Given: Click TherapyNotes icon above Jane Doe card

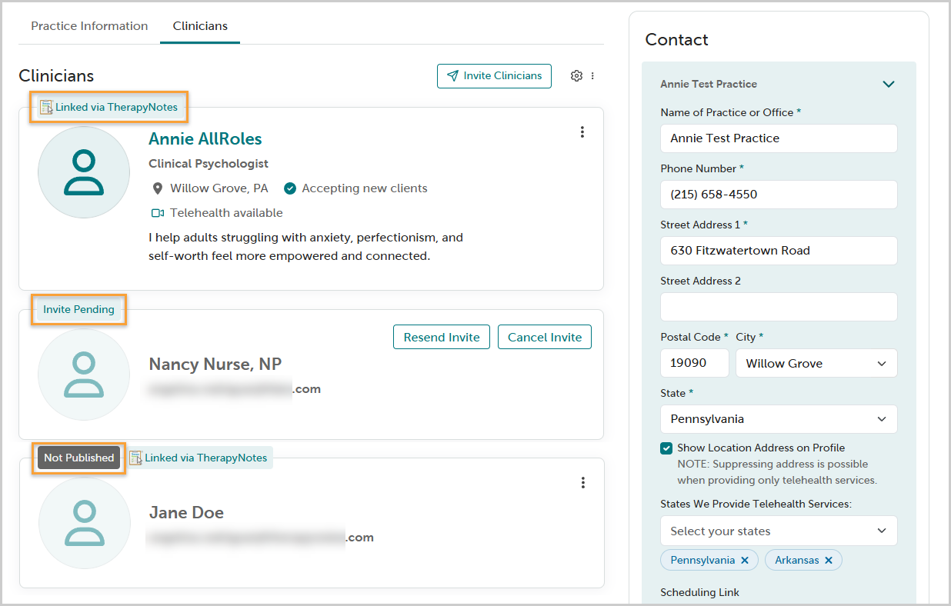Looking at the screenshot, I should [135, 458].
